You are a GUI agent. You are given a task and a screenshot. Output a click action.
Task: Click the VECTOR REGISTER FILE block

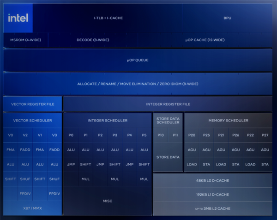pos(33,104)
